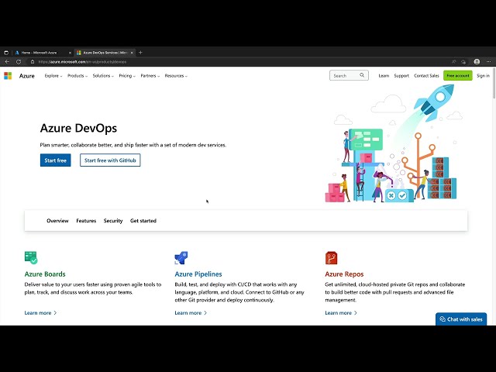Image resolution: width=496 pixels, height=372 pixels.
Task: Click the Start free button
Action: [55, 160]
